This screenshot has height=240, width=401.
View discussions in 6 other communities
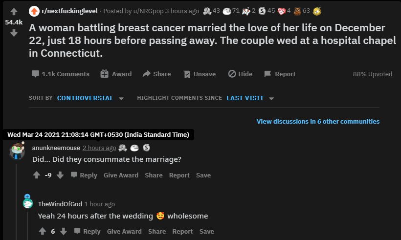pos(318,121)
